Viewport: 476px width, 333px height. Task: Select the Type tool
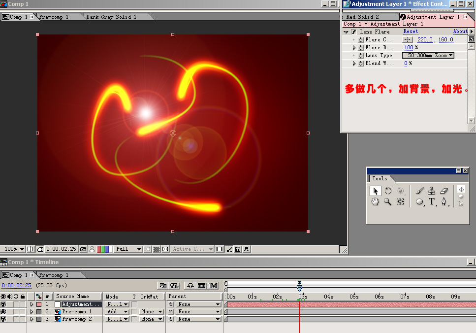pos(432,201)
